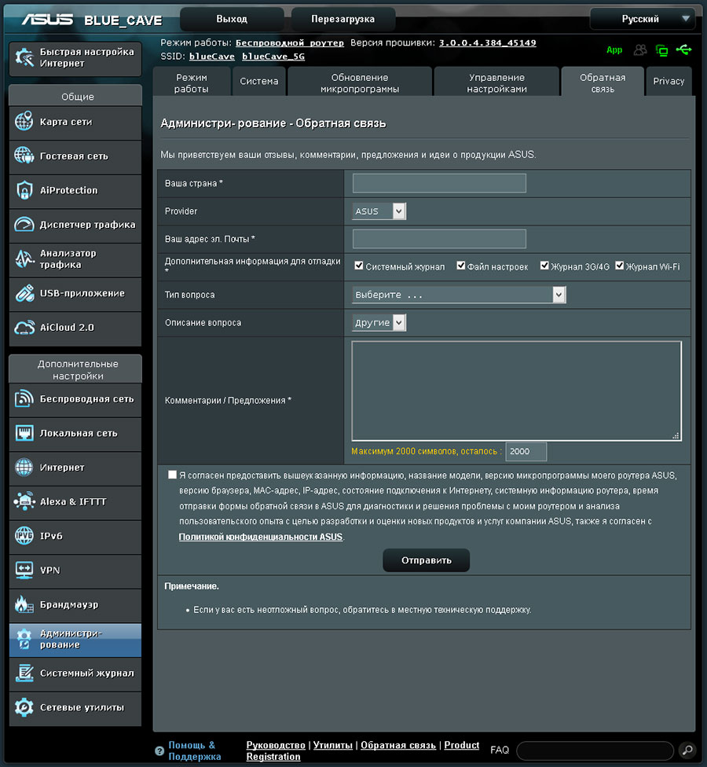The height and width of the screenshot is (767, 707).
Task: Open Гостевая сеть guest network icon
Action: pos(24,156)
